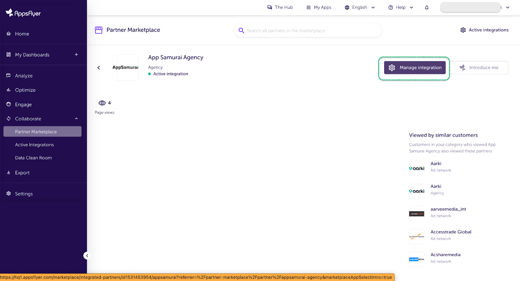Click The Hub chat icon
The width and height of the screenshot is (520, 281).
point(270,7)
